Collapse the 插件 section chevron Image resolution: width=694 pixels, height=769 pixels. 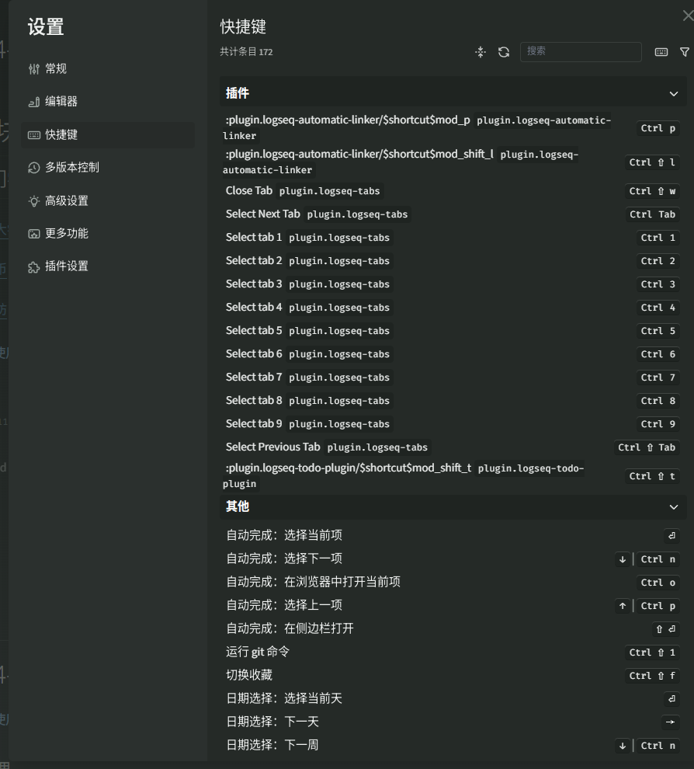coord(673,93)
